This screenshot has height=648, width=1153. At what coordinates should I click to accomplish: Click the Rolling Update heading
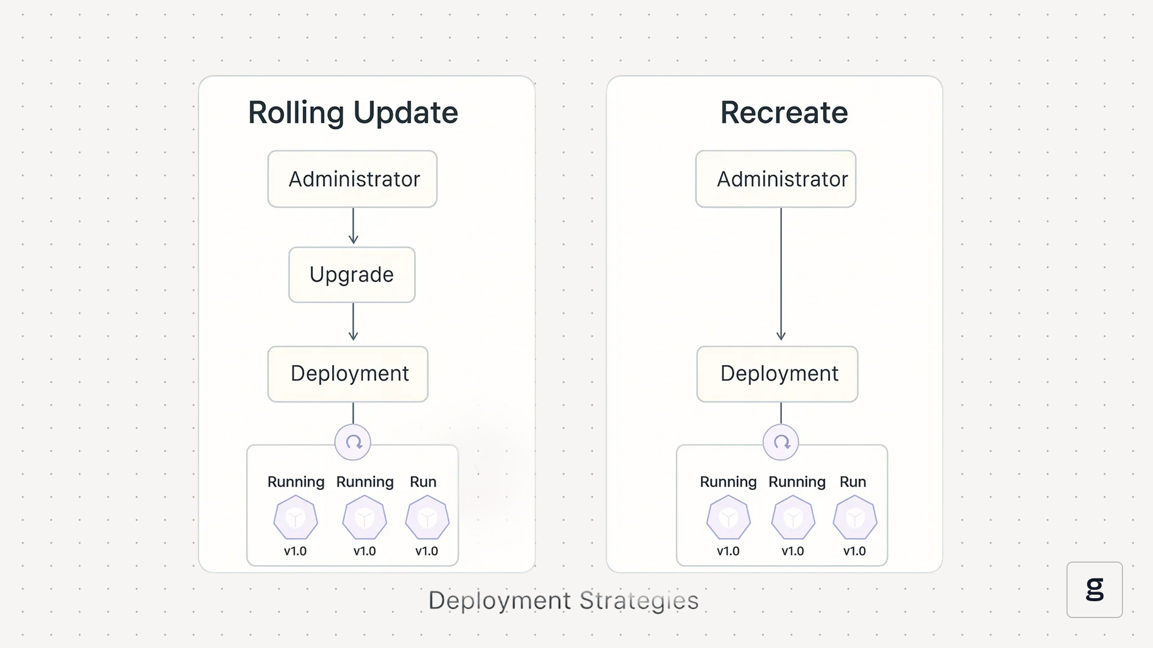pos(353,113)
